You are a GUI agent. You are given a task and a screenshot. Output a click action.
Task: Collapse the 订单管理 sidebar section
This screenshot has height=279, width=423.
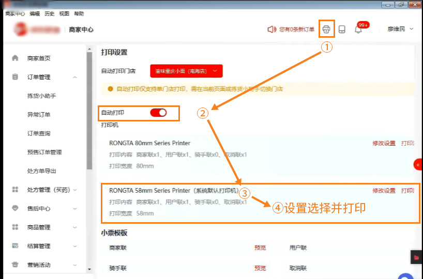click(75, 78)
